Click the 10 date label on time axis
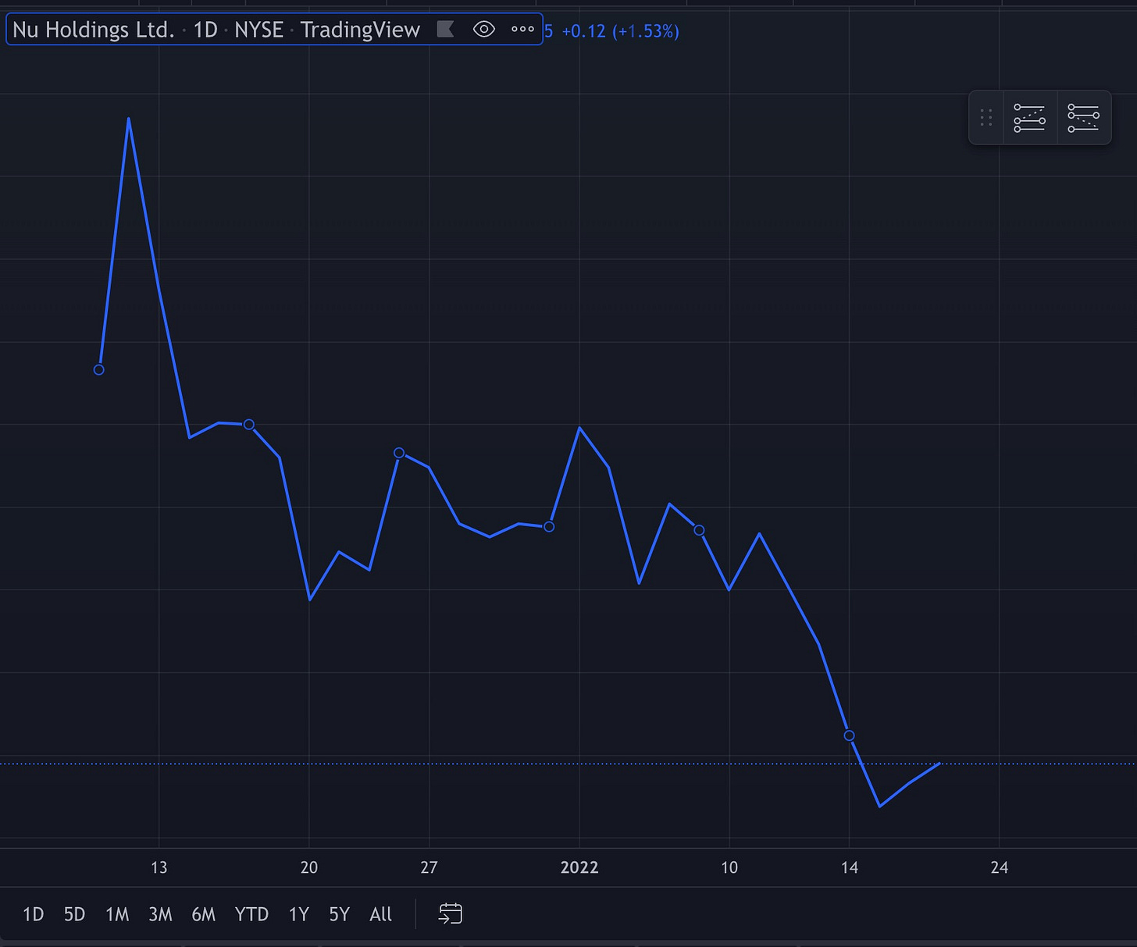 [729, 867]
